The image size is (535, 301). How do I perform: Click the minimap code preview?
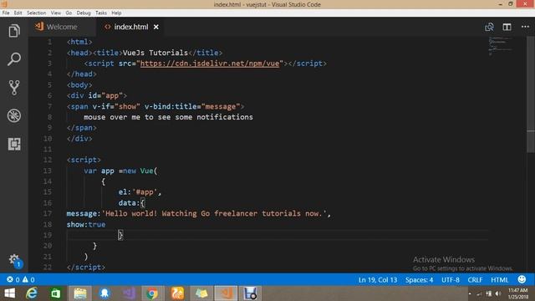[x=501, y=46]
